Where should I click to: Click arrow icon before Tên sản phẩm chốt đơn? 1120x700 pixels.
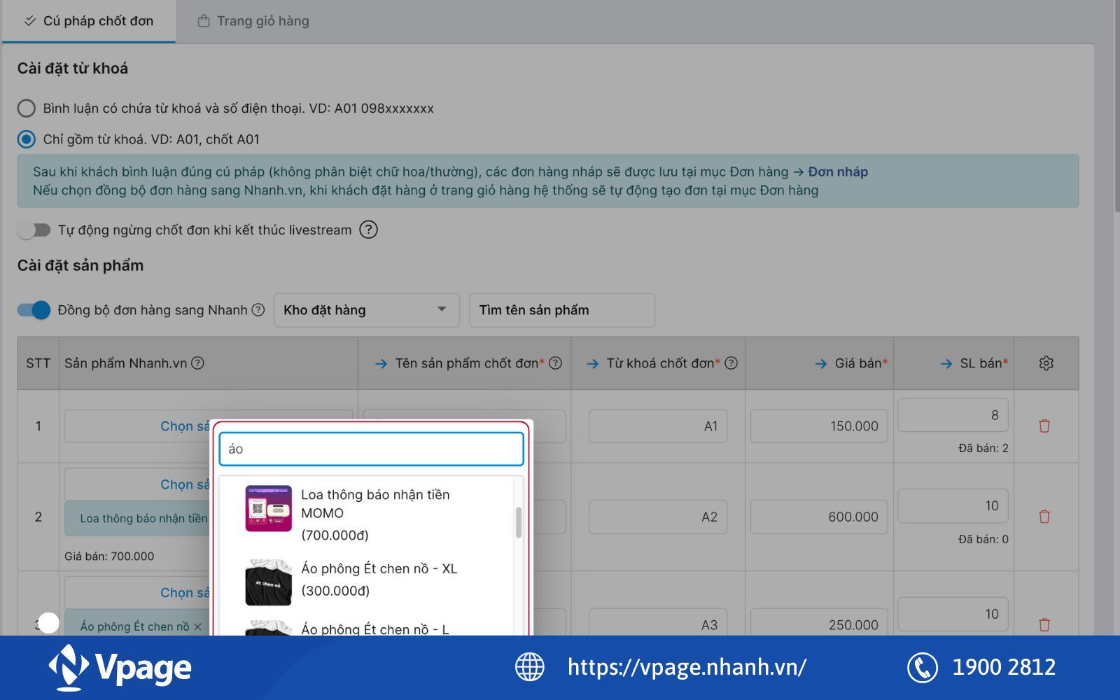(x=381, y=364)
